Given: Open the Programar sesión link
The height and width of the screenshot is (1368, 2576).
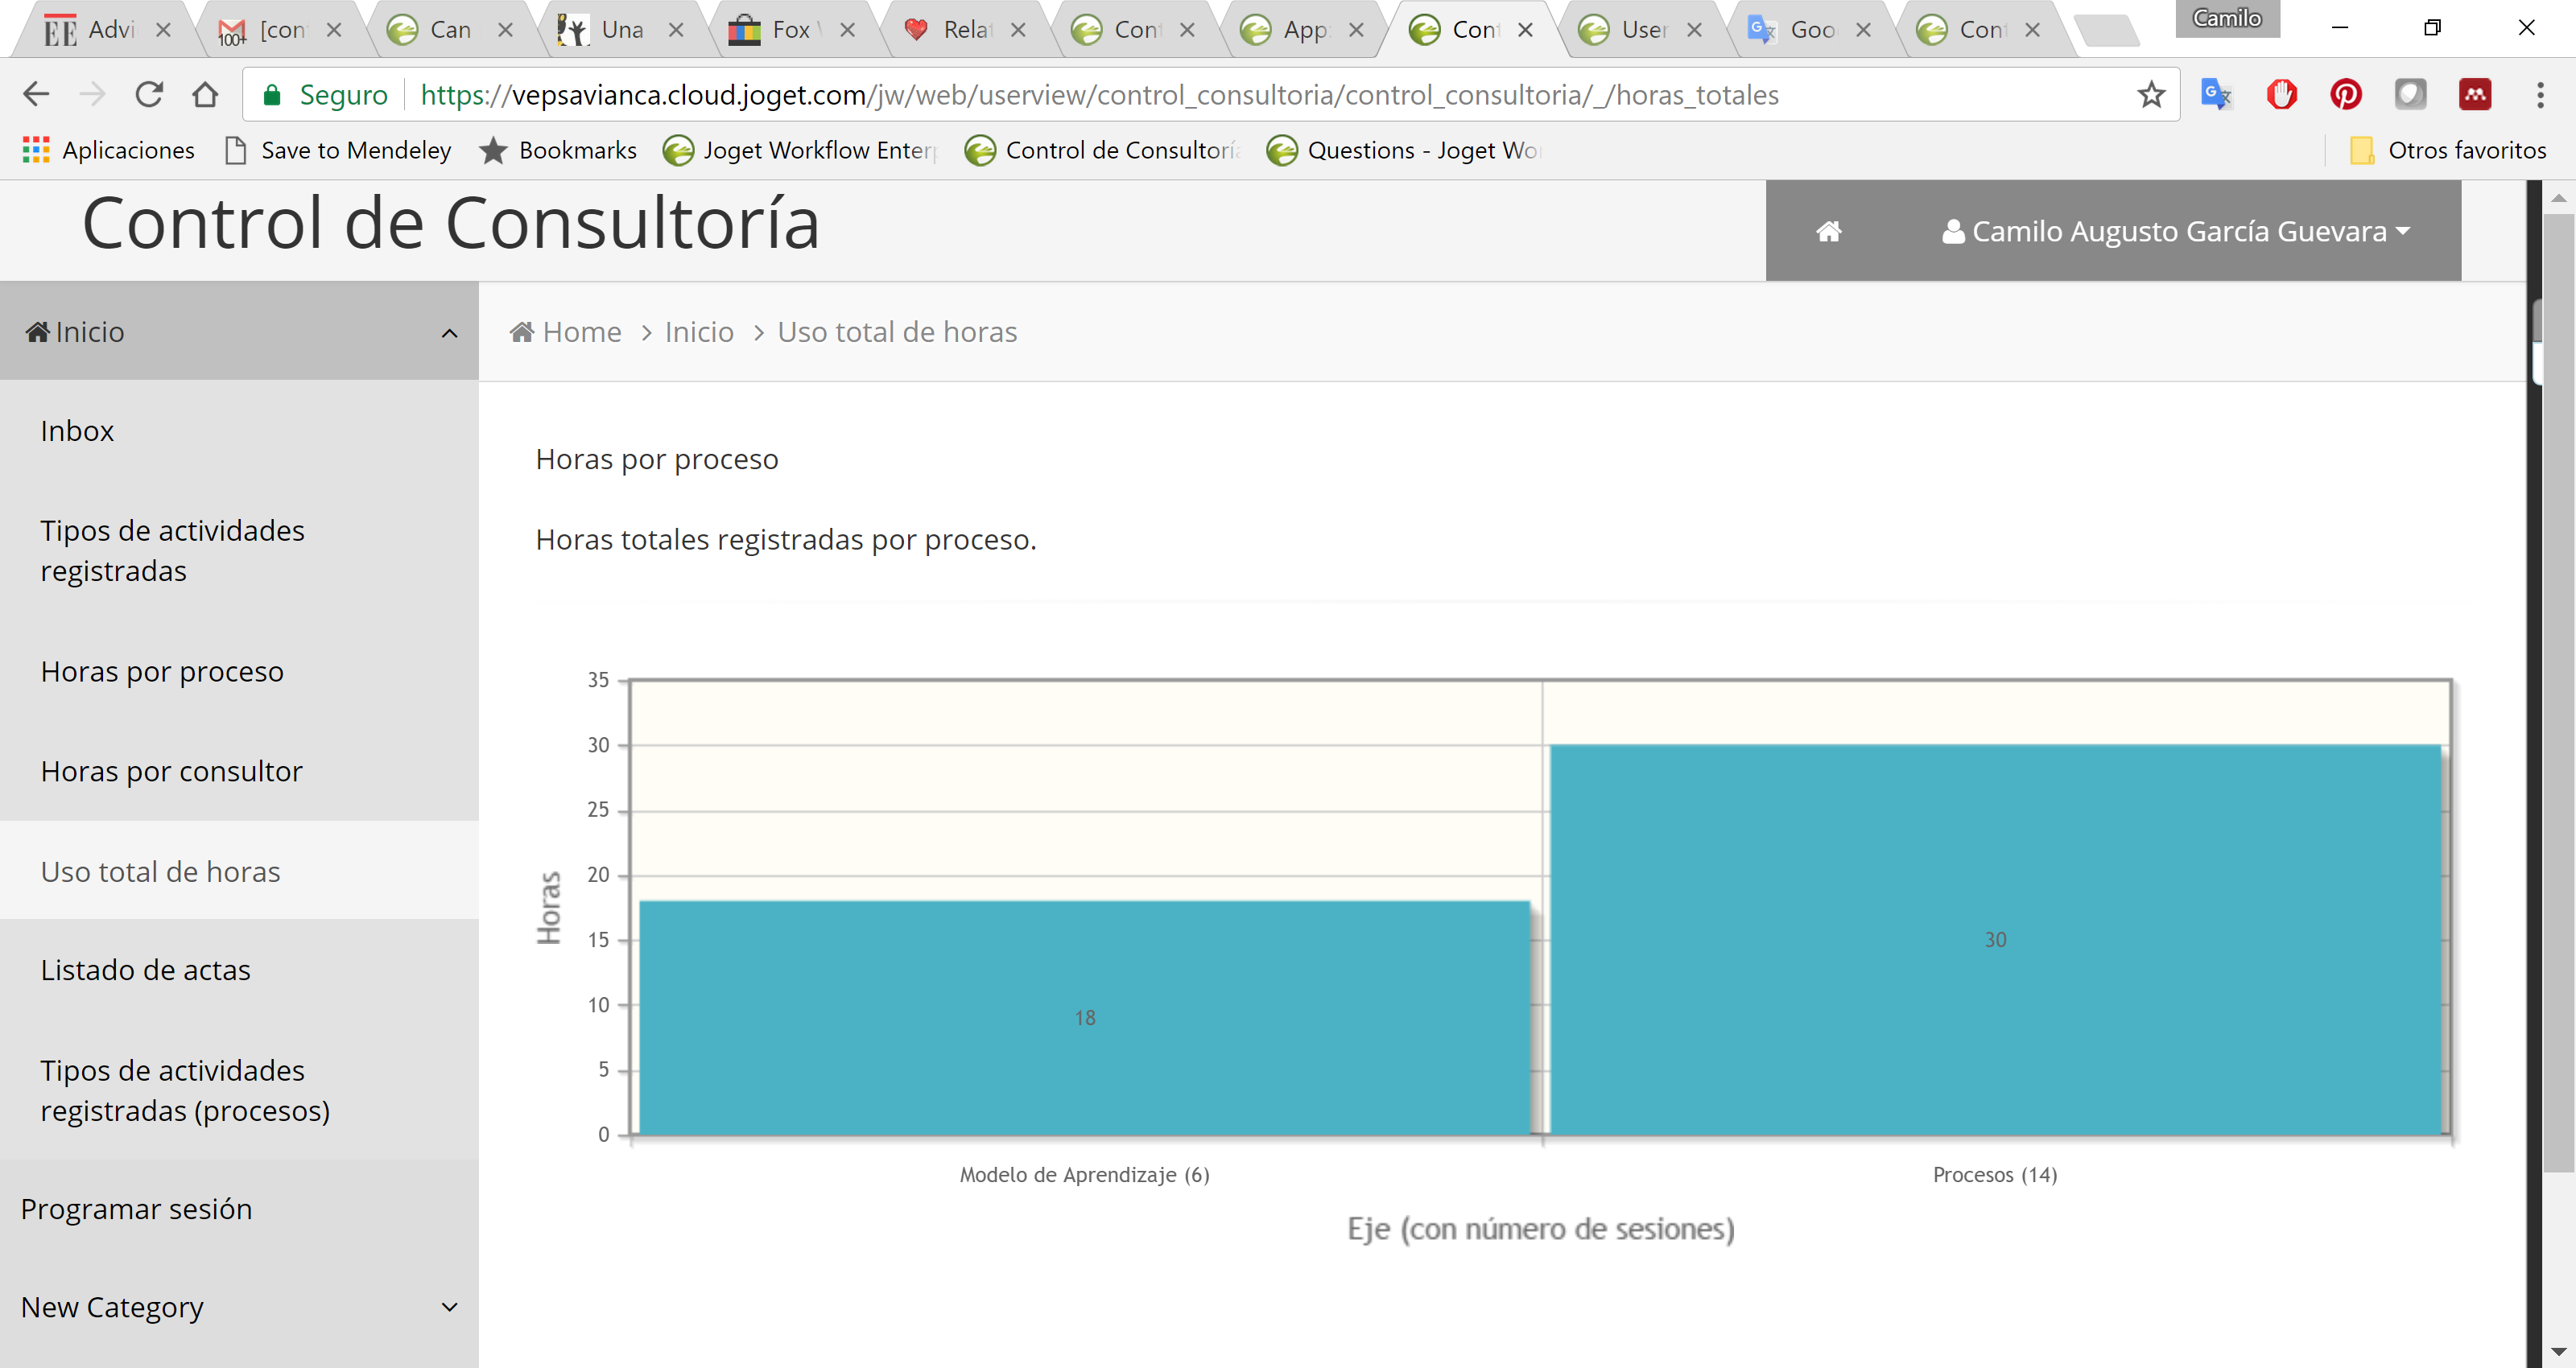Looking at the screenshot, I should click(x=136, y=1209).
